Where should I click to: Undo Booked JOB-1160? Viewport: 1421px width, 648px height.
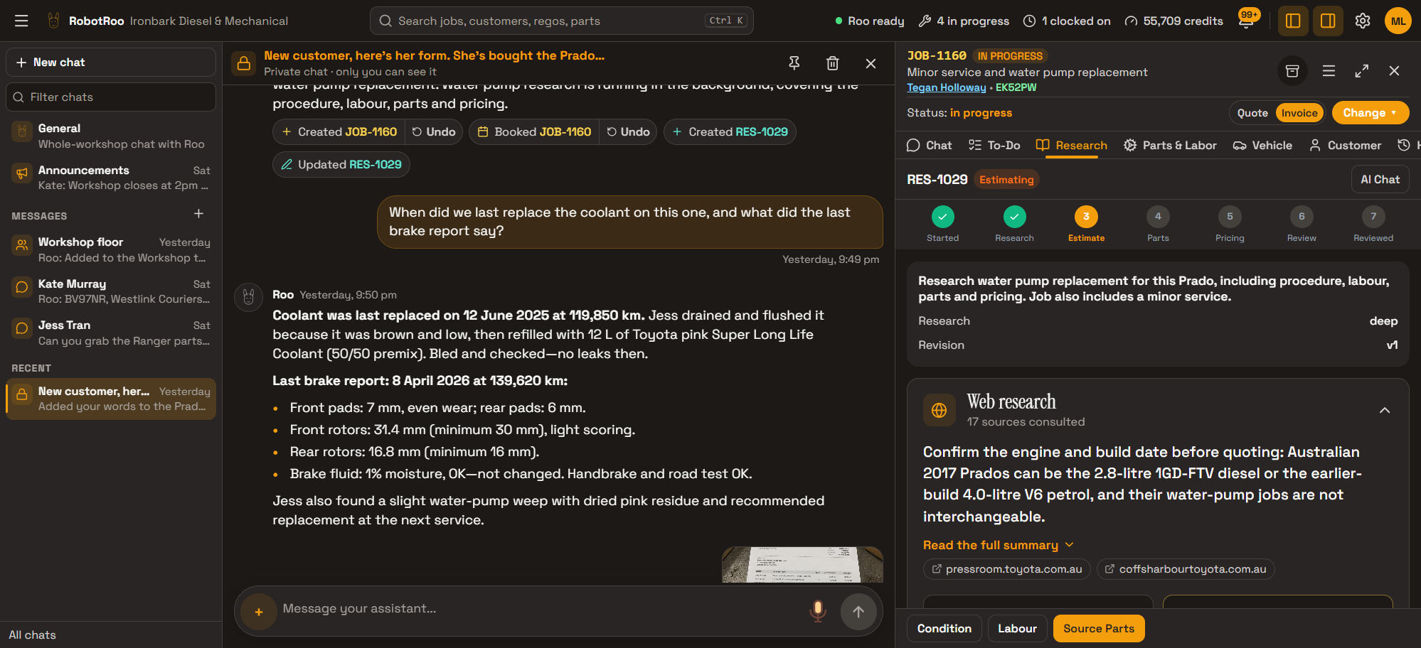point(628,131)
